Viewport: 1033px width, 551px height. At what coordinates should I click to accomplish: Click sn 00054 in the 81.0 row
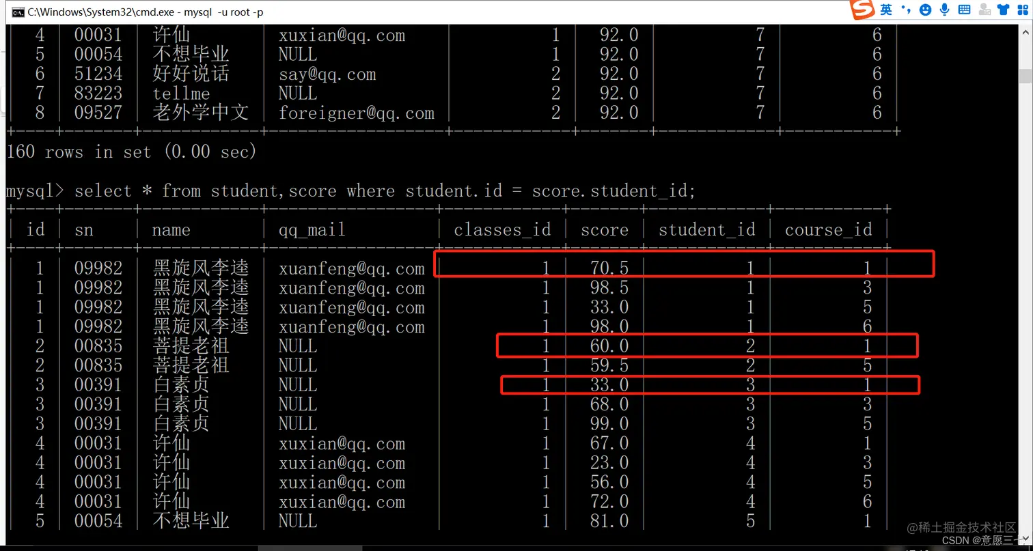(x=98, y=521)
